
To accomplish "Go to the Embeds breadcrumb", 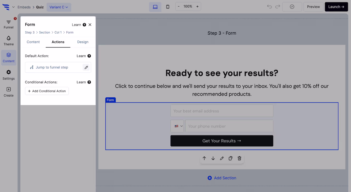I will click(x=24, y=7).
